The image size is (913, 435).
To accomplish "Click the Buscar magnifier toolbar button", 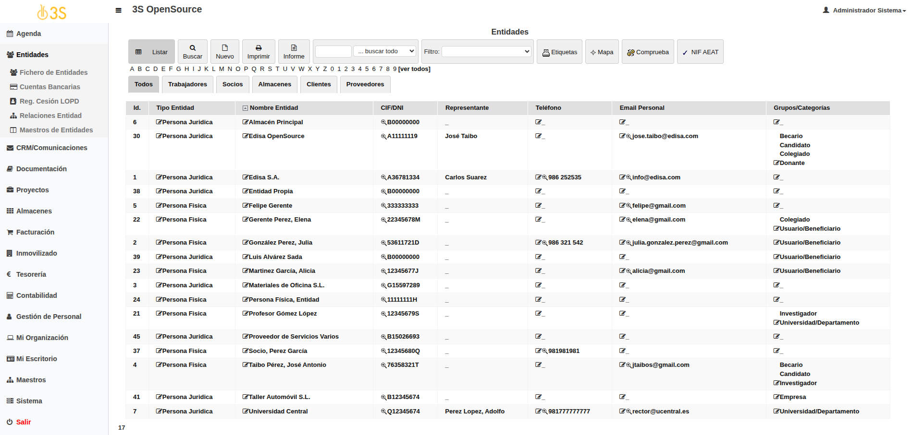I will tap(192, 52).
